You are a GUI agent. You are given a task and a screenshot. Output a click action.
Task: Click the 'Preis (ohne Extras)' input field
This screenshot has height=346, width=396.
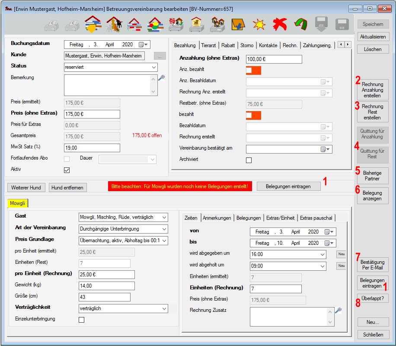pos(92,114)
